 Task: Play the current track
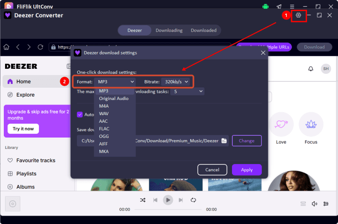pos(168,200)
